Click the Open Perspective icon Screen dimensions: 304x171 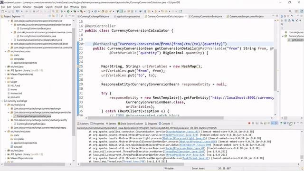point(296,11)
